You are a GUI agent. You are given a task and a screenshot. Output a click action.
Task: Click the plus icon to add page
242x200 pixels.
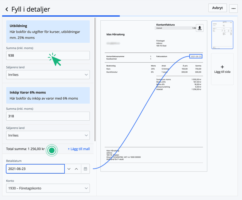[222, 67]
